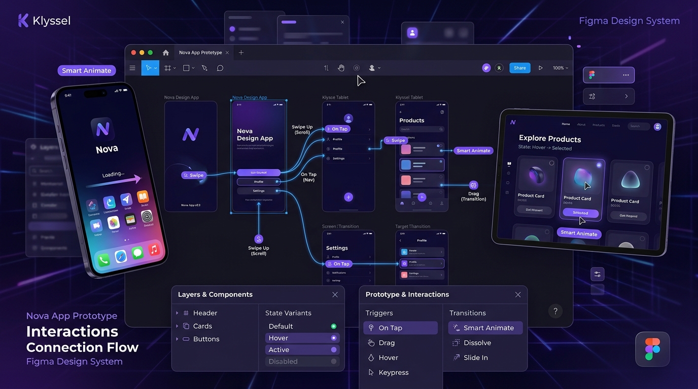698x389 pixels.
Task: Open the dropdown arrow beside the user silhouette tool
Action: 379,68
